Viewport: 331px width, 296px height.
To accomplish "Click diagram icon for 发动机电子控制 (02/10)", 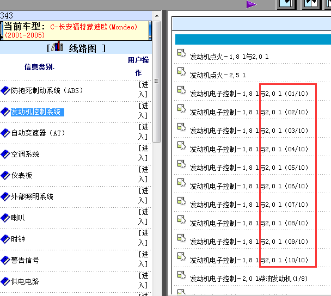I will click(x=182, y=109).
